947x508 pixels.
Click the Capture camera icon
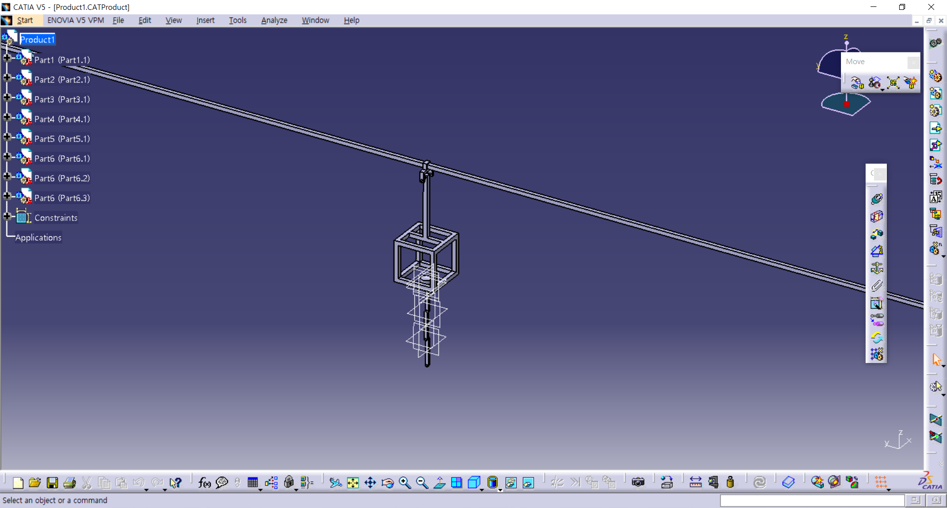coord(638,482)
